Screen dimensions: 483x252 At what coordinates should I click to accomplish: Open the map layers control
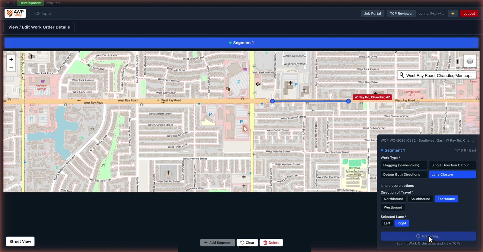click(470, 61)
